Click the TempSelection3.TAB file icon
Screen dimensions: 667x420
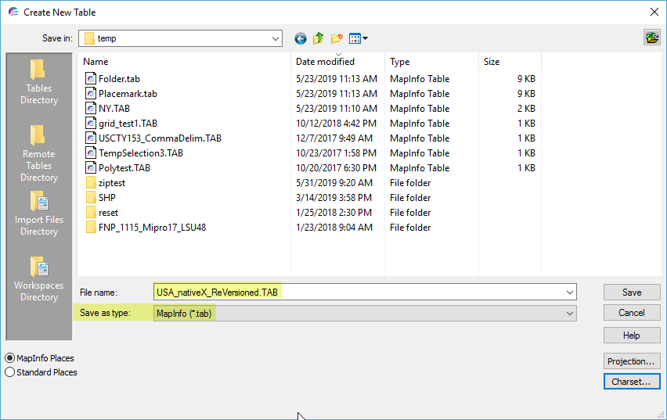tap(91, 153)
